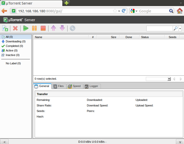Open tab list dropdown arrow
The image size is (184, 144).
coord(181,3)
